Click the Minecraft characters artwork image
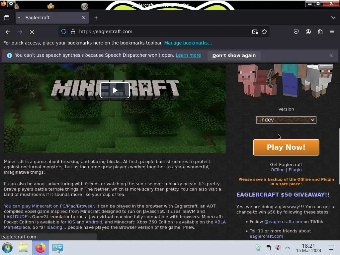 pos(285,81)
